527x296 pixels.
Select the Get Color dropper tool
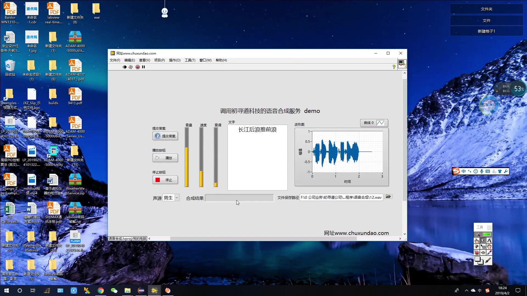click(489, 252)
